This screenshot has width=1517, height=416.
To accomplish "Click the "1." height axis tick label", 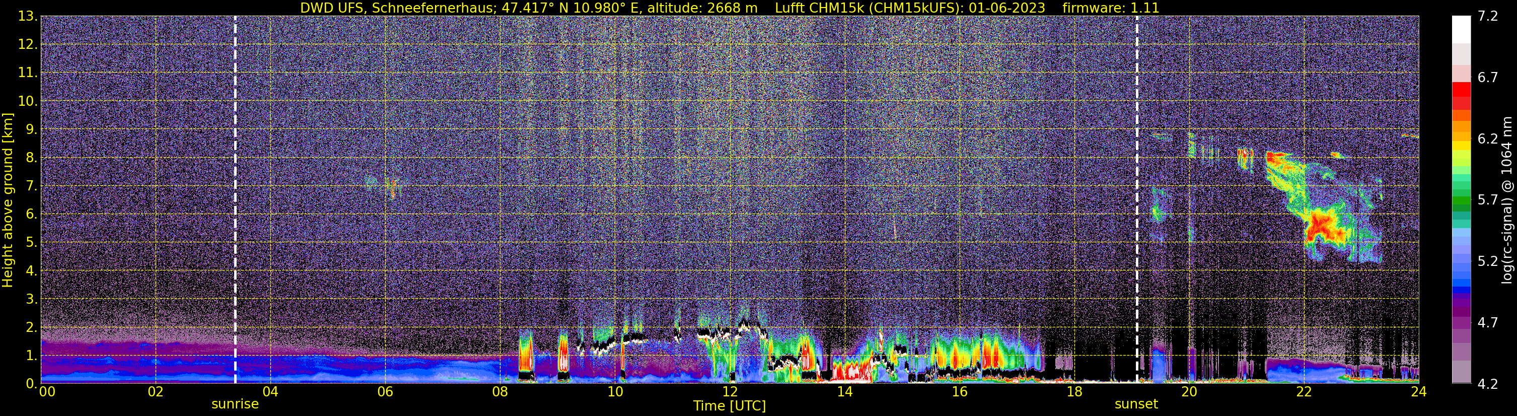I will point(31,355).
